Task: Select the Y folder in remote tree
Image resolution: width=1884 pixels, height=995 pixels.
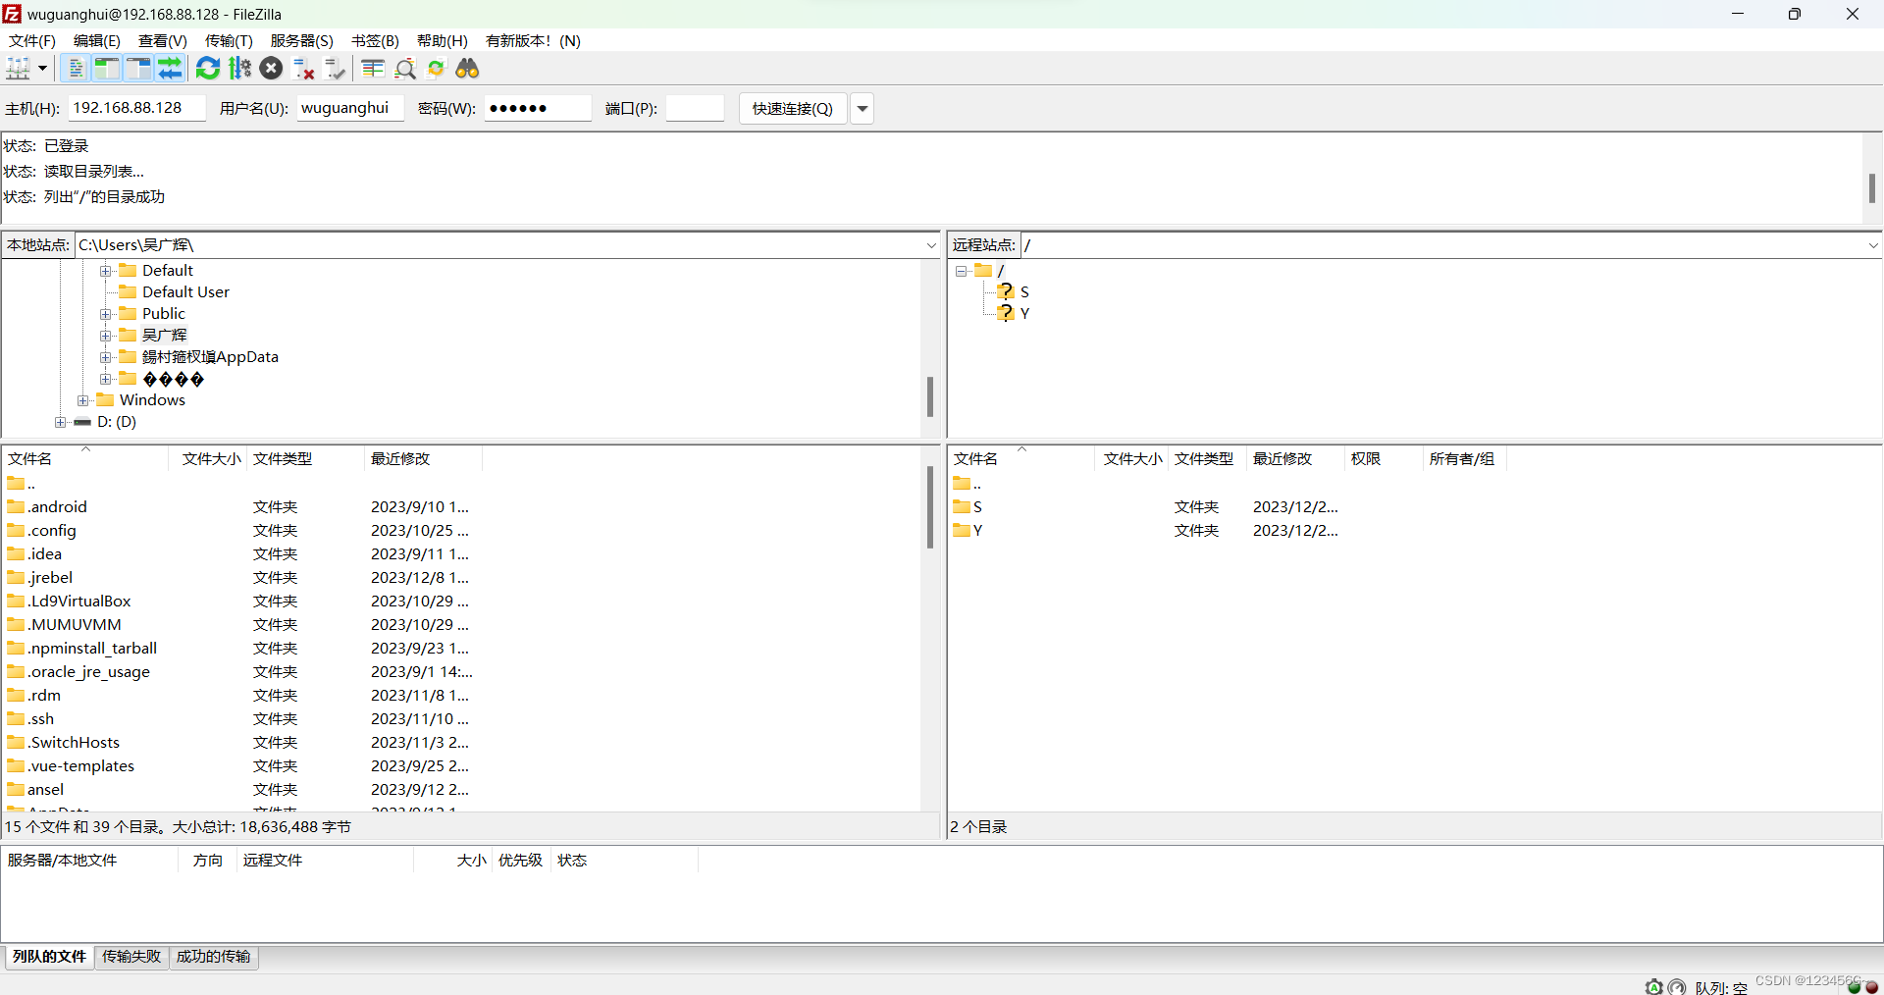Action: tap(1024, 314)
